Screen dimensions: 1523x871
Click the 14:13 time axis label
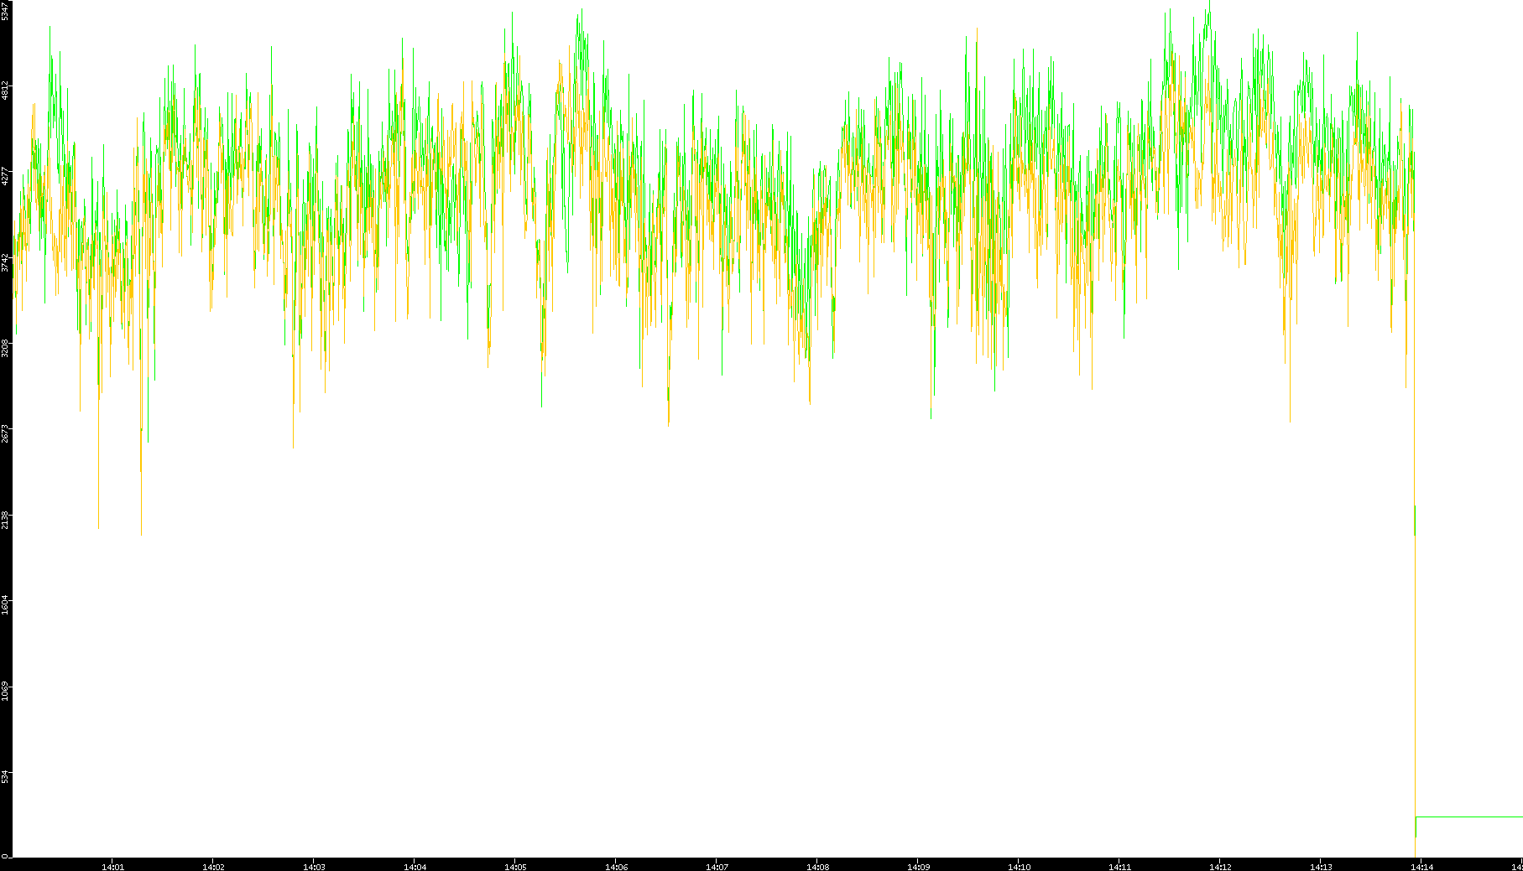tap(1321, 867)
